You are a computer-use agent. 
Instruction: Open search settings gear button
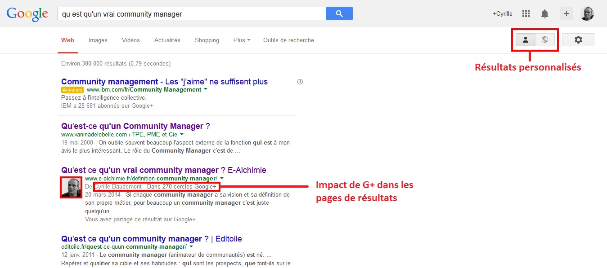click(578, 40)
